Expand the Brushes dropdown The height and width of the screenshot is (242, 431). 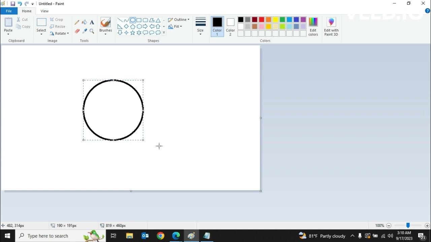tap(105, 34)
